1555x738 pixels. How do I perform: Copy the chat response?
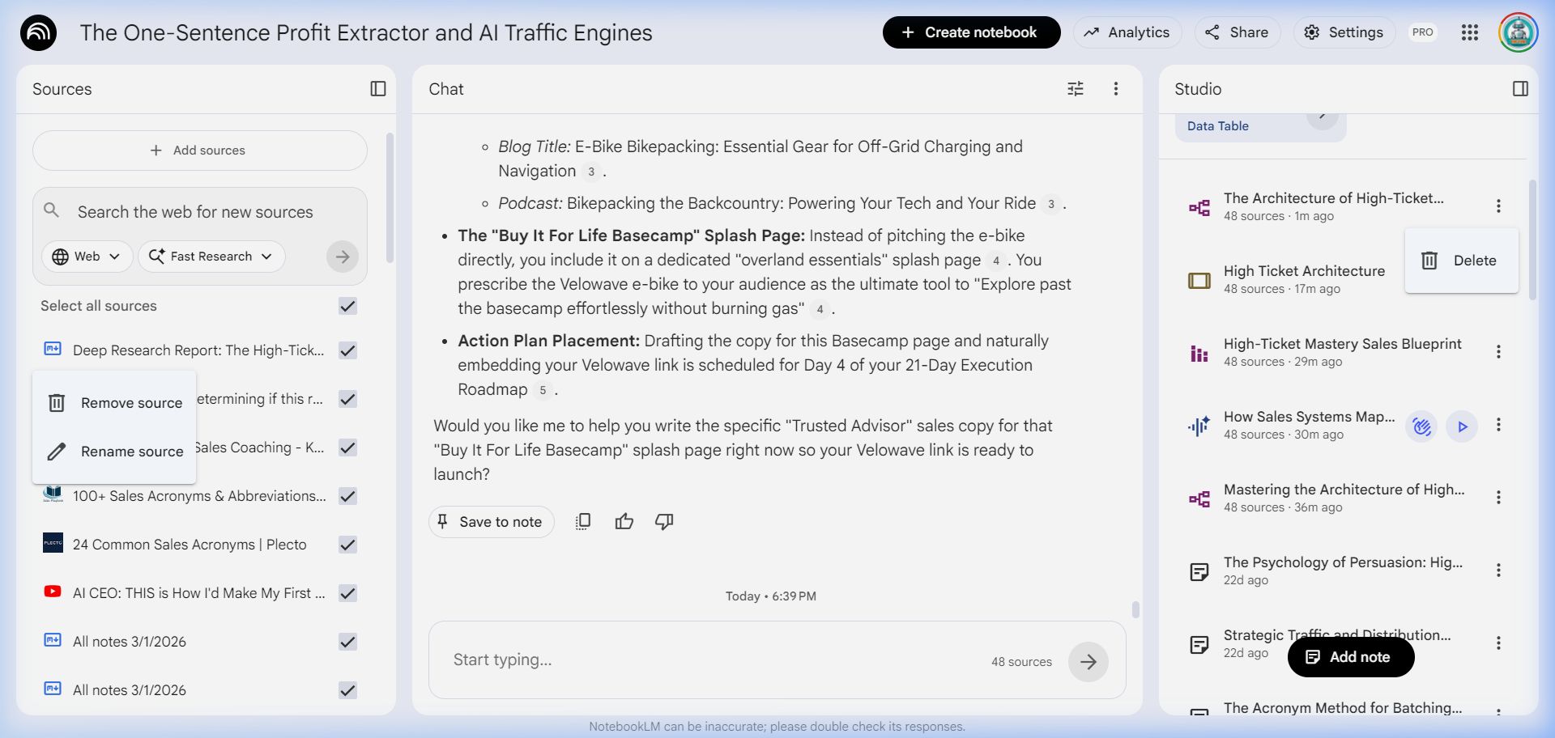coord(583,522)
